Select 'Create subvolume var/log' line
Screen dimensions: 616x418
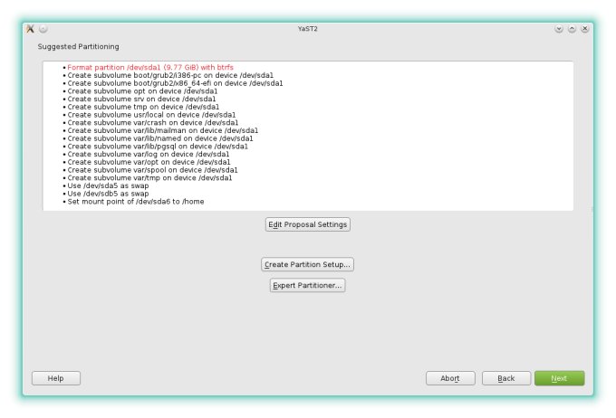pyautogui.click(x=148, y=154)
